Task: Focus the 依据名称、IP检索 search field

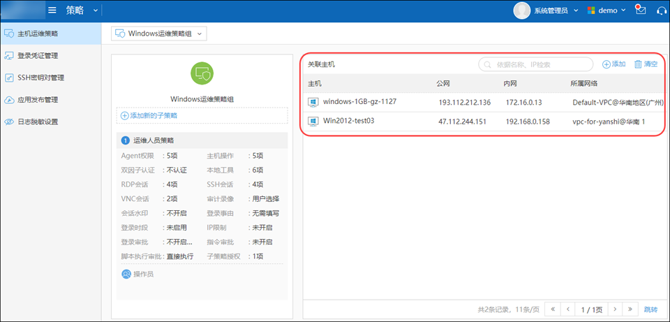Action: tap(535, 64)
